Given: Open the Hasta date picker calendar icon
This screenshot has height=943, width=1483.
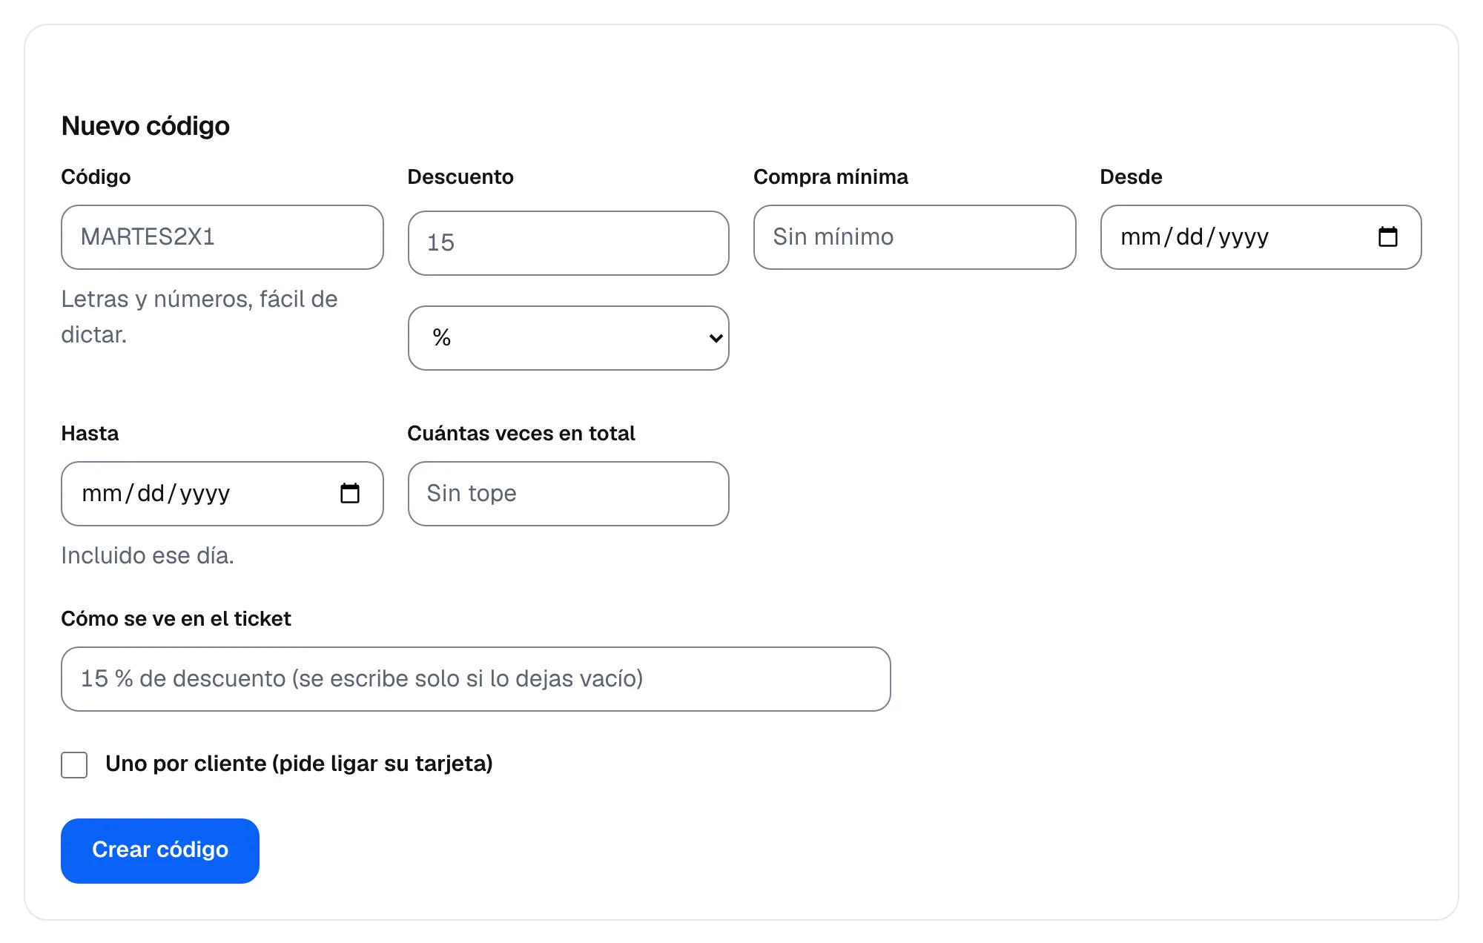Looking at the screenshot, I should (349, 494).
